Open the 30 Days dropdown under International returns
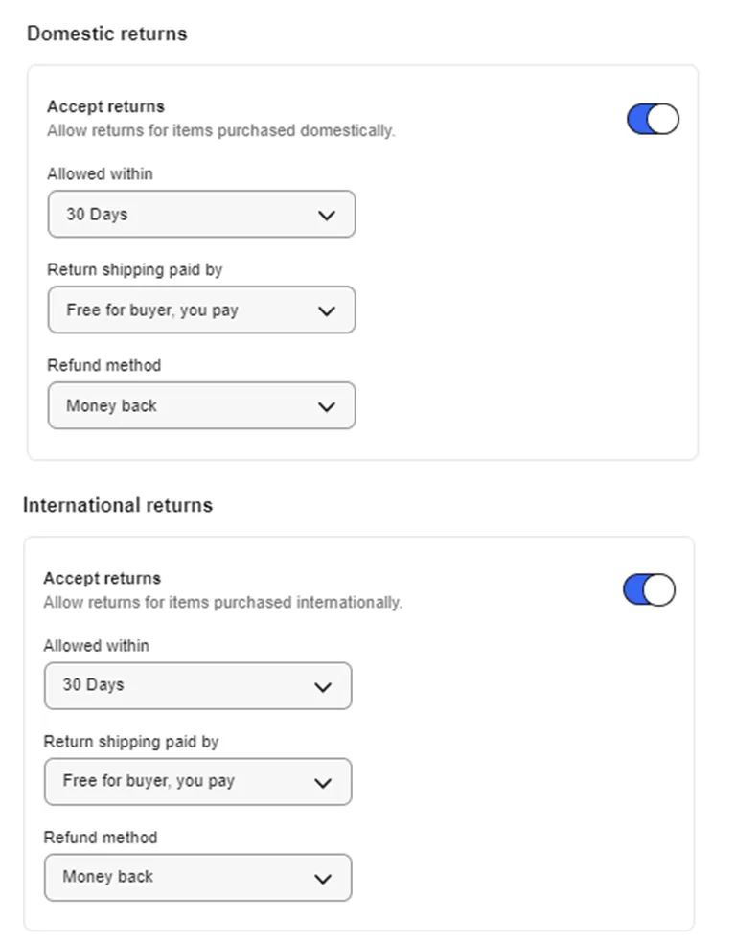The image size is (735, 942). [x=197, y=685]
